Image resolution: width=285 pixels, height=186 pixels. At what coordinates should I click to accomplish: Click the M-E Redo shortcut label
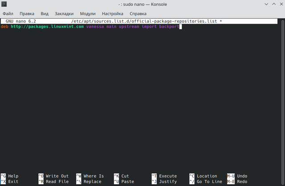pos(237,182)
